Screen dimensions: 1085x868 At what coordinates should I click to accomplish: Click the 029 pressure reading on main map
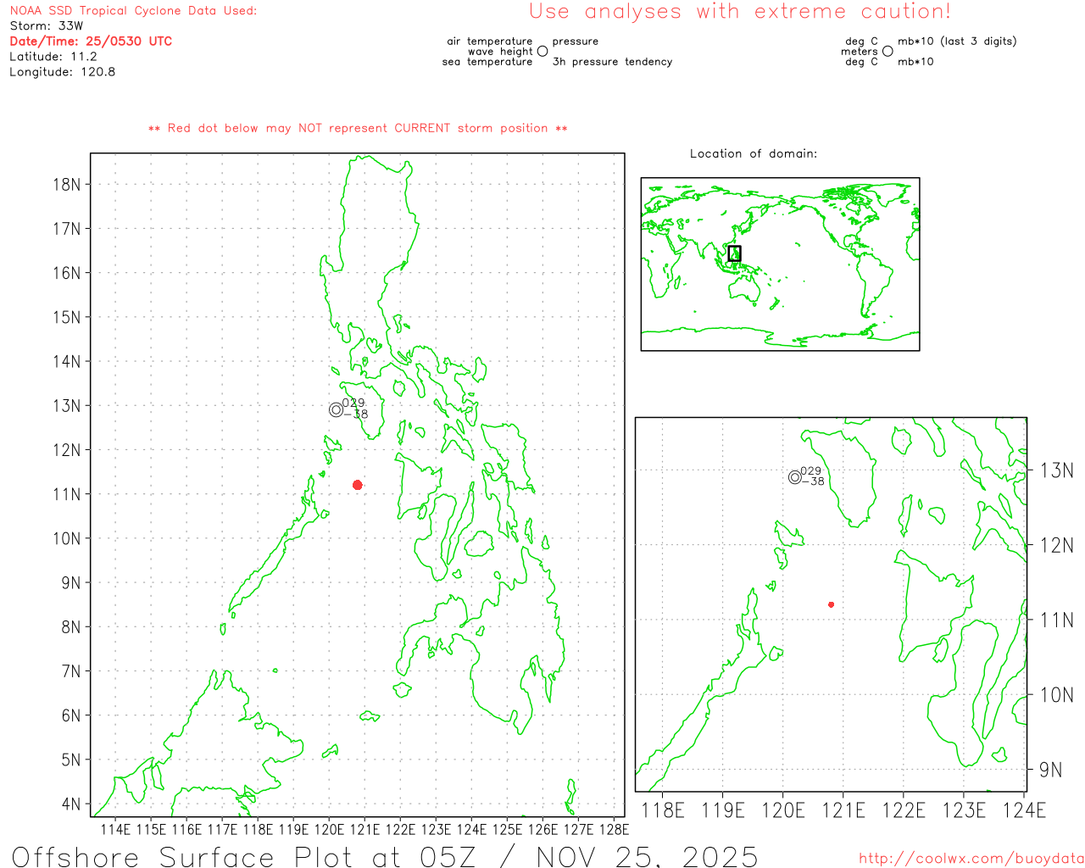pos(353,403)
